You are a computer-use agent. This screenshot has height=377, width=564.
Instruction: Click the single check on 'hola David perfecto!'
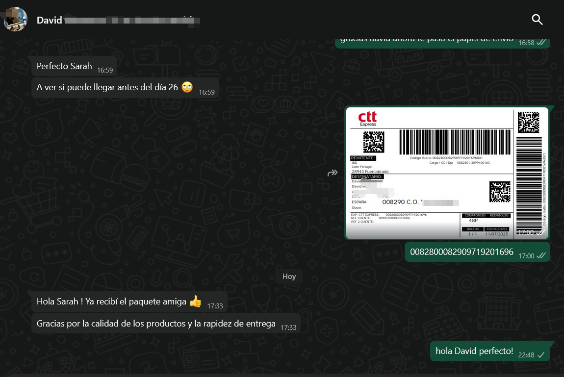coord(541,355)
